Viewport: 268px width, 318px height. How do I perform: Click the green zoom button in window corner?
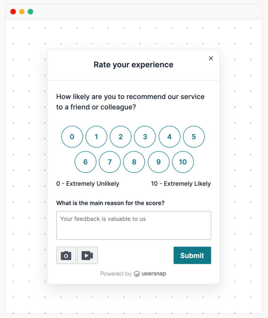click(x=30, y=11)
